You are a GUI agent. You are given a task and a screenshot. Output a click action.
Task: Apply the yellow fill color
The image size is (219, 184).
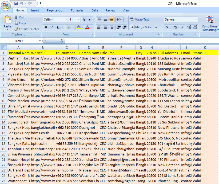78,27
